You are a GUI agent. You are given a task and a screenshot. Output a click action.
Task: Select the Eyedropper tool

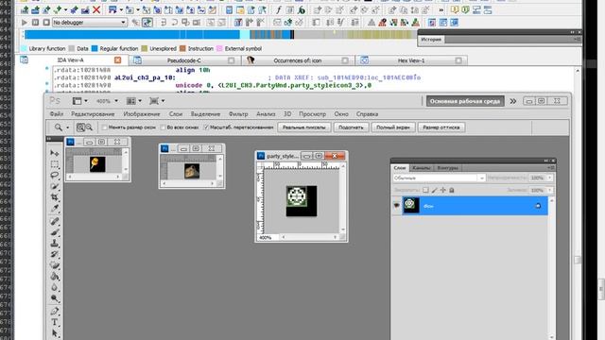(x=55, y=209)
